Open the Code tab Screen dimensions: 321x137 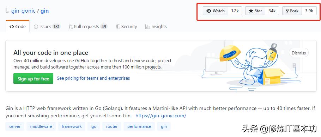point(18,26)
